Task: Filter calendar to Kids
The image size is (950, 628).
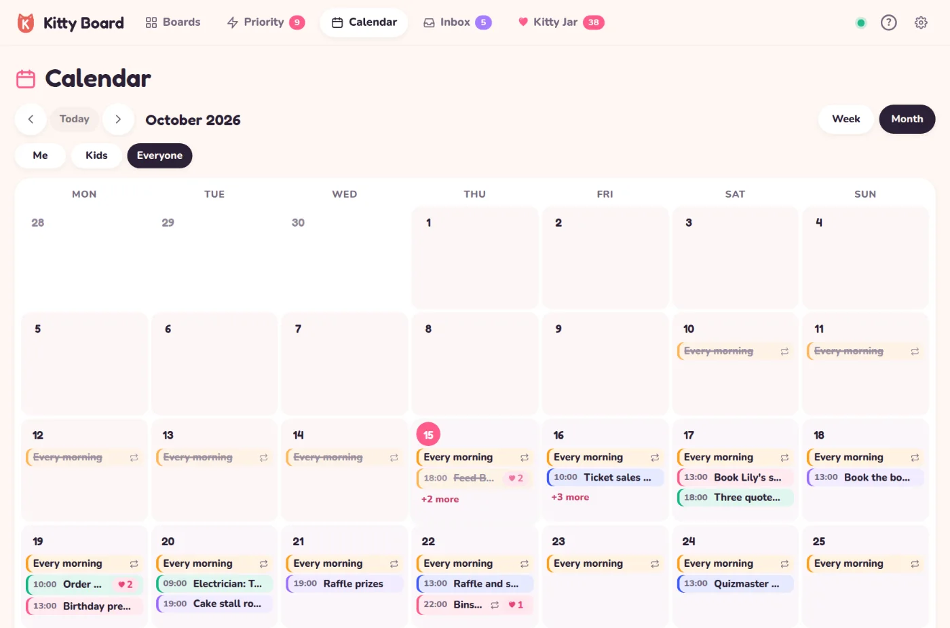Action: coord(96,155)
